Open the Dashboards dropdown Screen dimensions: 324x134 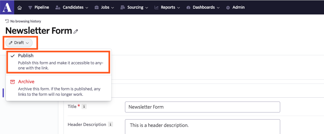point(203,7)
